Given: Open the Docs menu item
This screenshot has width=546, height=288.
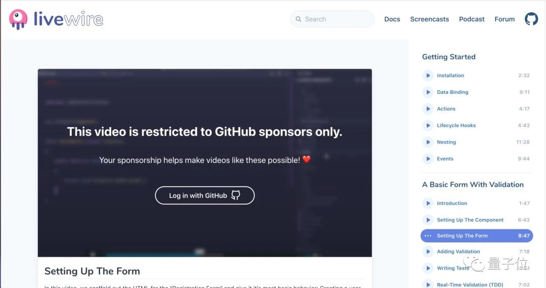Looking at the screenshot, I should tap(392, 19).
